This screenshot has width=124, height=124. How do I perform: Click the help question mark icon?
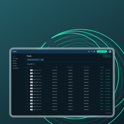(x=92, y=52)
